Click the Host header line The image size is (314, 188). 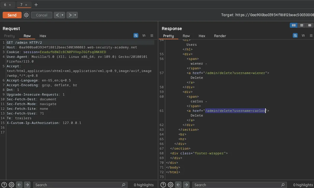[x=72, y=47]
